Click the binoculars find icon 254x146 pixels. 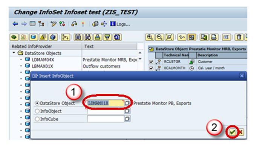click(78, 37)
